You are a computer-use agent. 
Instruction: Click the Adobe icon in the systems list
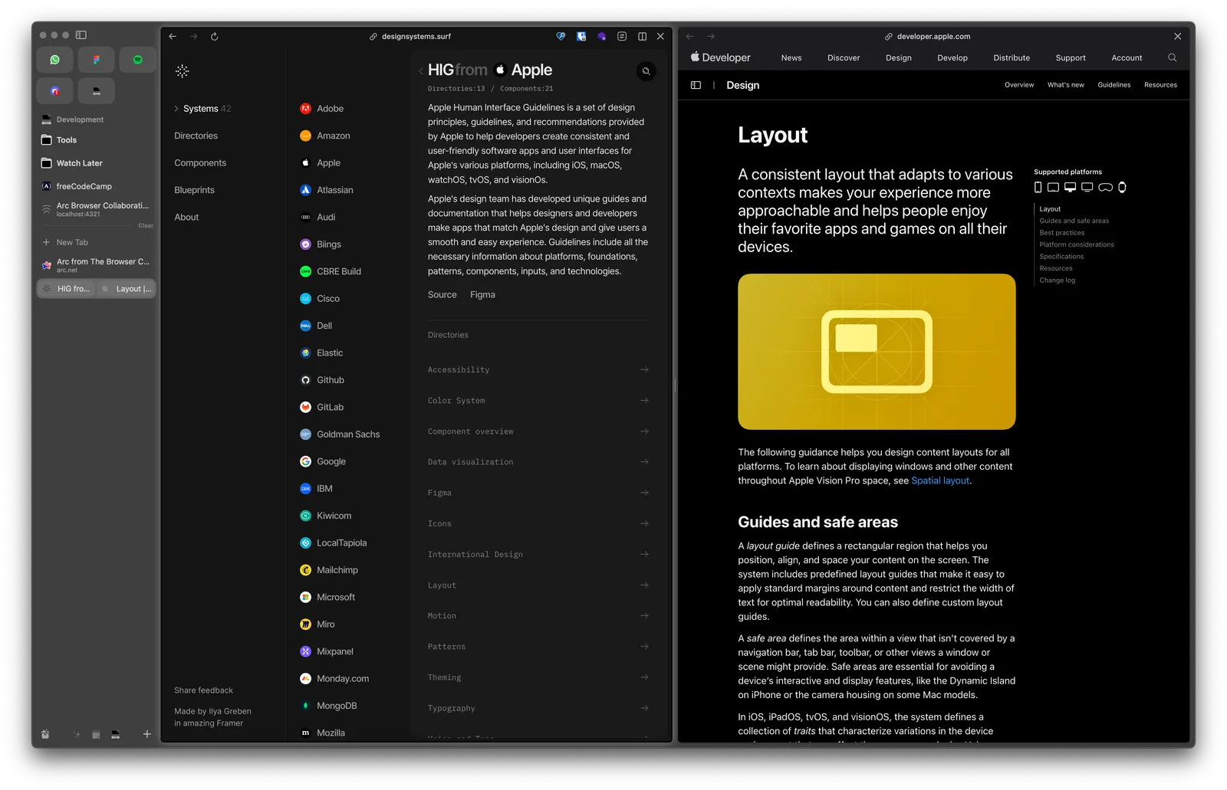[305, 108]
